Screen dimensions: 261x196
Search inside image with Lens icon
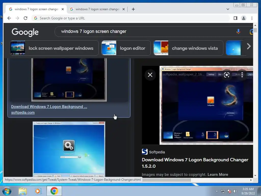[x=227, y=75]
